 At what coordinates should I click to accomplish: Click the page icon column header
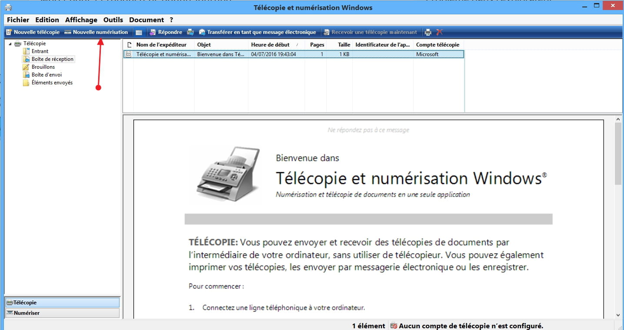click(129, 45)
